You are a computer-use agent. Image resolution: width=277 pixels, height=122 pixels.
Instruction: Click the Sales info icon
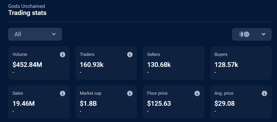click(x=62, y=93)
